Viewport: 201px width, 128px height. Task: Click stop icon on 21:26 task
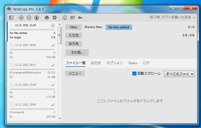[53, 26]
